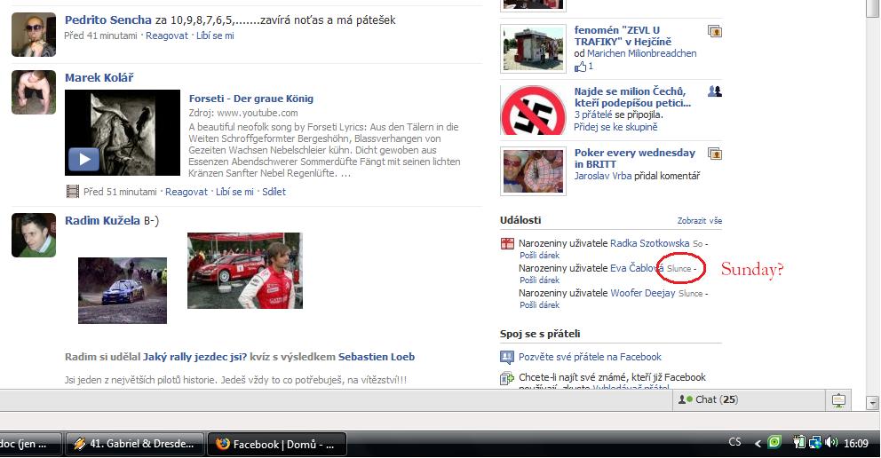Open Jaroslav Vrba profile link
Viewport: 881px width, 458px height.
603,177
